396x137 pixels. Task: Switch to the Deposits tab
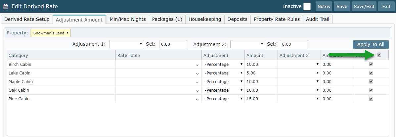(238, 19)
